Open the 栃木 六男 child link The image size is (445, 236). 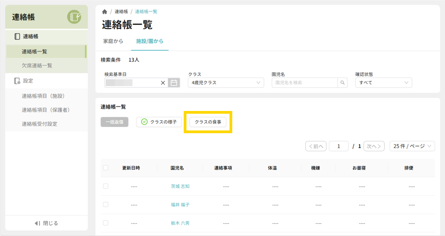coord(180,223)
